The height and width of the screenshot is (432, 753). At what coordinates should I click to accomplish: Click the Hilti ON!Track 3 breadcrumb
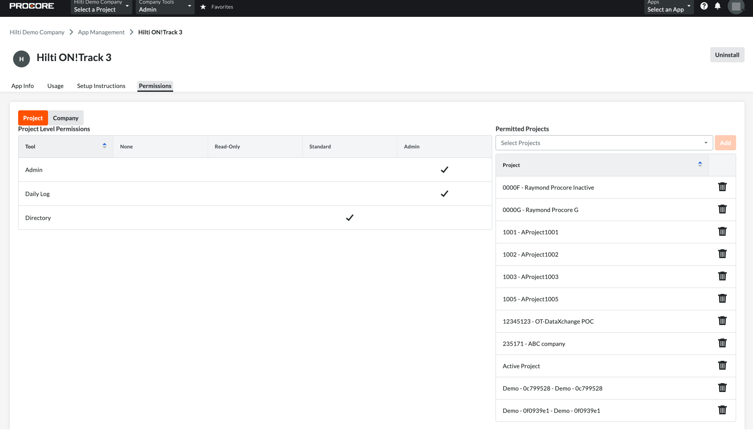pyautogui.click(x=160, y=32)
